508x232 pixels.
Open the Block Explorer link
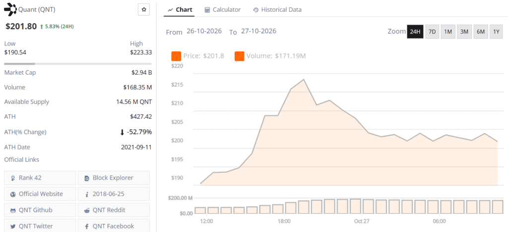coord(114,178)
